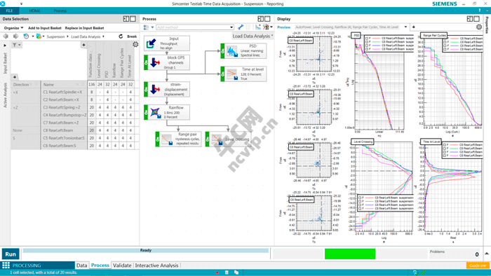Switch to the Validate tab
Viewport: 491px width, 276px height.
point(122,265)
